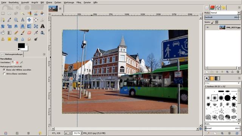The height and width of the screenshot is (136, 242).
Task: Select the Free Select lasso tool
Action: pyautogui.click(x=16, y=14)
